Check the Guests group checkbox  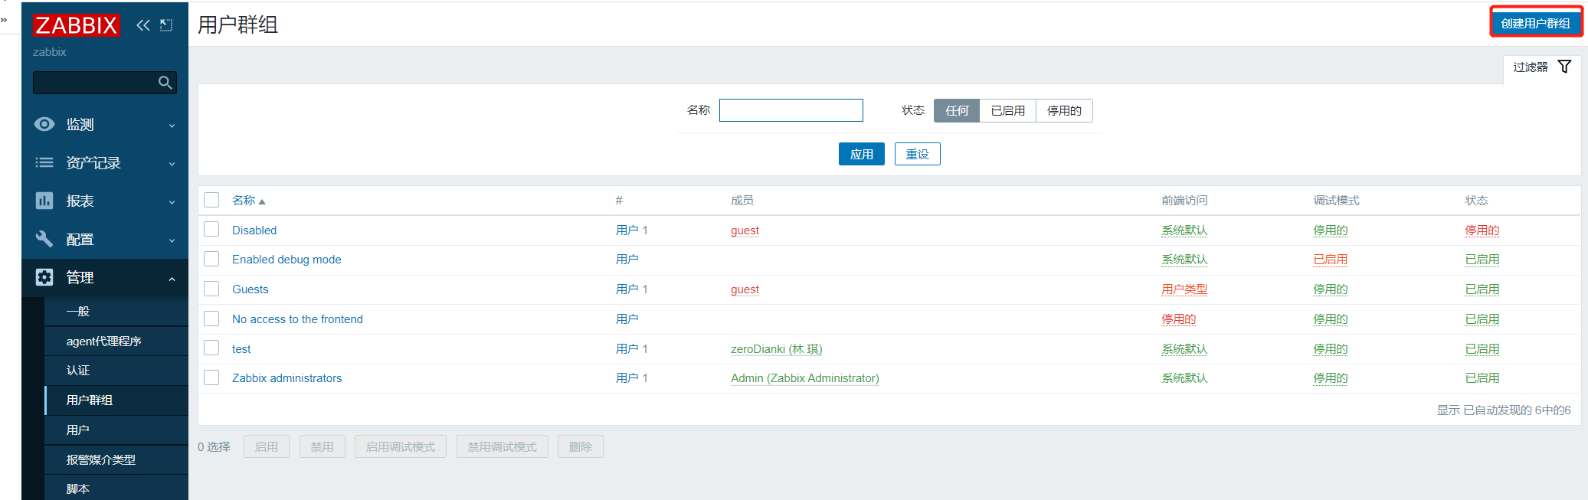211,289
